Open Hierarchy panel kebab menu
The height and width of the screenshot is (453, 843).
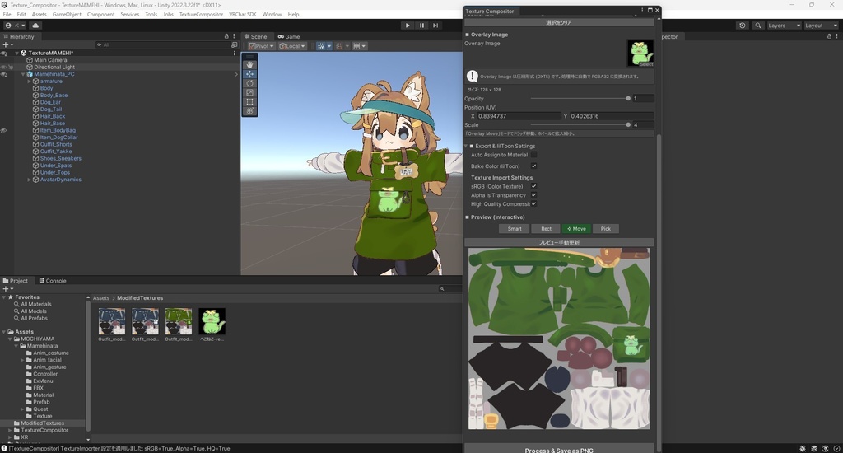click(234, 36)
